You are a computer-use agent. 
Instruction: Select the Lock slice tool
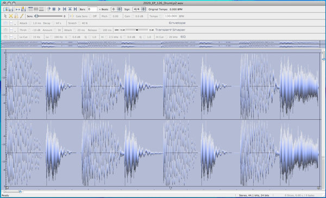16,16
